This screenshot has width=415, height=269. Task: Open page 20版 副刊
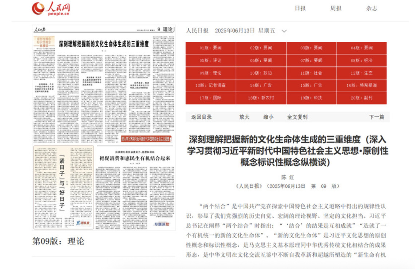coord(361,98)
